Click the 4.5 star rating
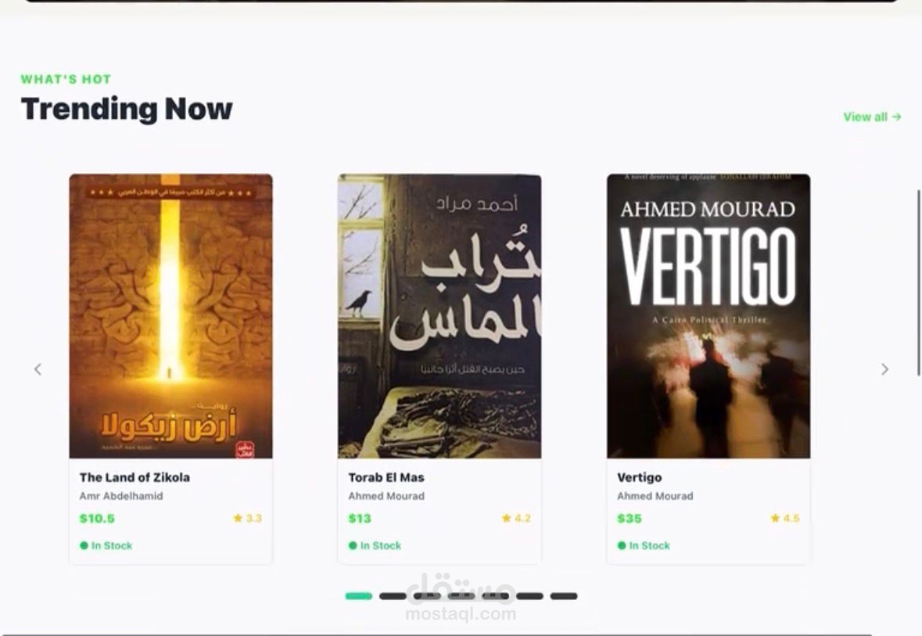The height and width of the screenshot is (636, 922). (785, 519)
